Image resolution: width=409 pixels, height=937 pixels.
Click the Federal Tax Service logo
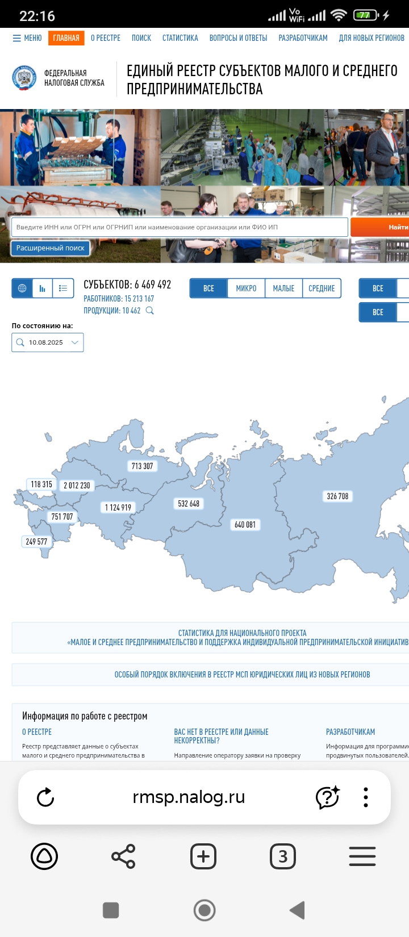(x=24, y=78)
